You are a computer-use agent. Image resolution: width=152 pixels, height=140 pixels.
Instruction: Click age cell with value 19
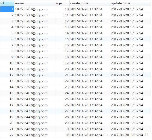coord(62,63)
